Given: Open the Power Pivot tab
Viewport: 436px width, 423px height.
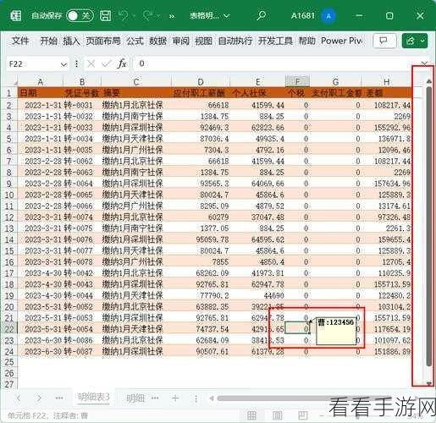Looking at the screenshot, I should click(x=342, y=41).
